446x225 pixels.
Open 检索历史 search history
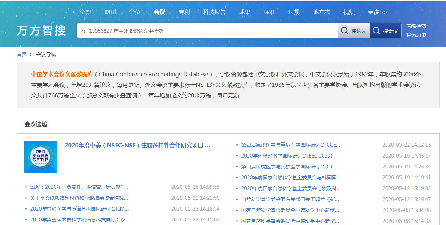[x=416, y=35]
